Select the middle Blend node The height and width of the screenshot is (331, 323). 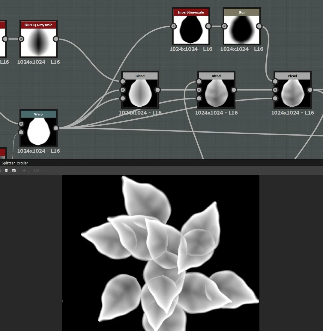[216, 90]
